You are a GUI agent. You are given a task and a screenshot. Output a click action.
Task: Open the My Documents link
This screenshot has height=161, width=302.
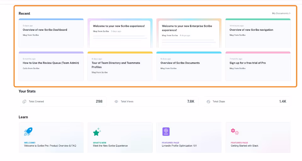pyautogui.click(x=281, y=13)
